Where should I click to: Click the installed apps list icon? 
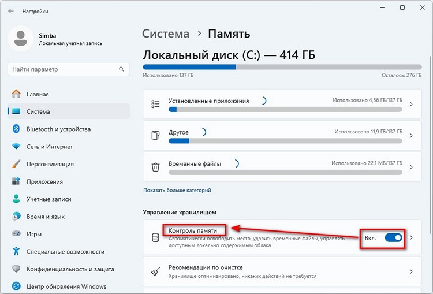tap(155, 104)
